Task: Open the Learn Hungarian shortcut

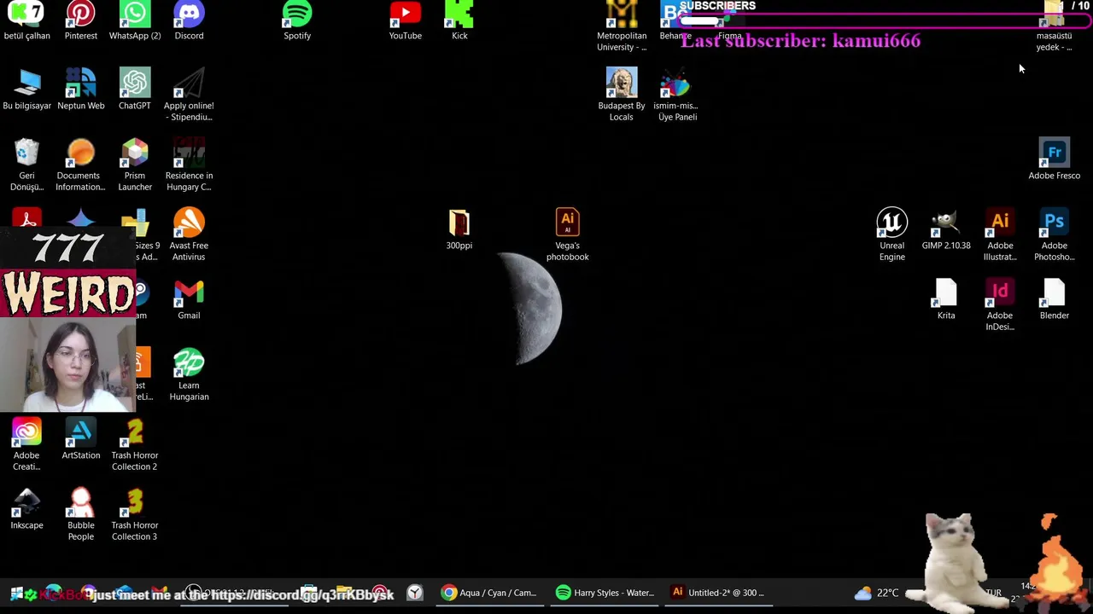Action: (189, 374)
